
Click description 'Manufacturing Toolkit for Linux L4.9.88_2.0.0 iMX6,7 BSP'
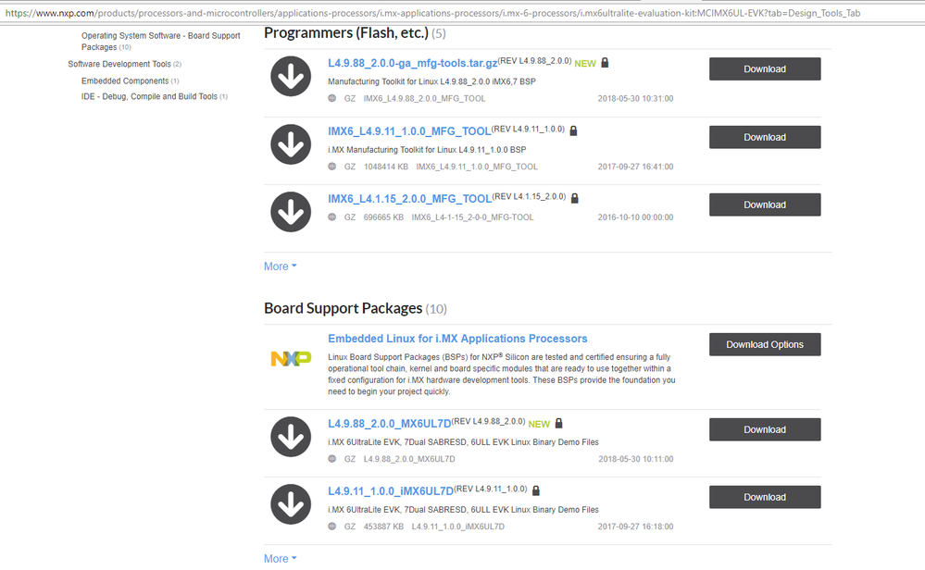431,81
